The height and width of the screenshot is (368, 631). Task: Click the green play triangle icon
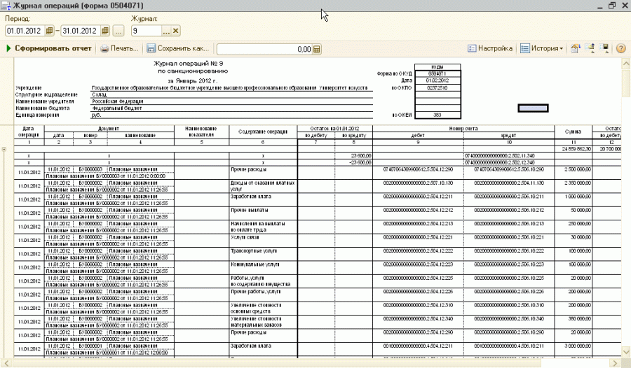coord(9,48)
